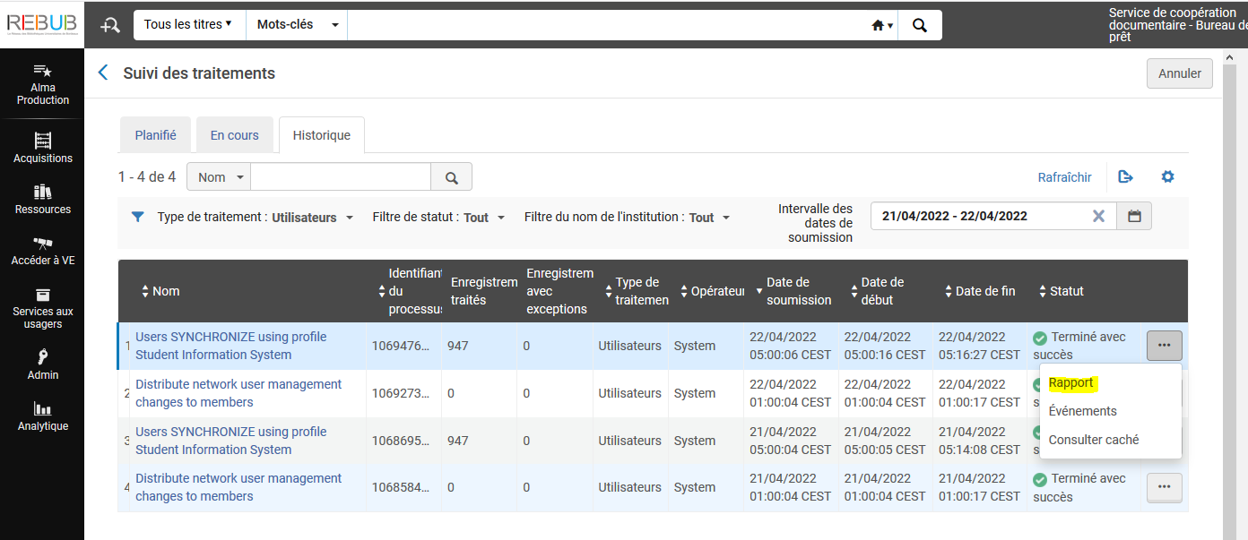The image size is (1248, 540).
Task: Click the Annuler button
Action: (x=1180, y=73)
